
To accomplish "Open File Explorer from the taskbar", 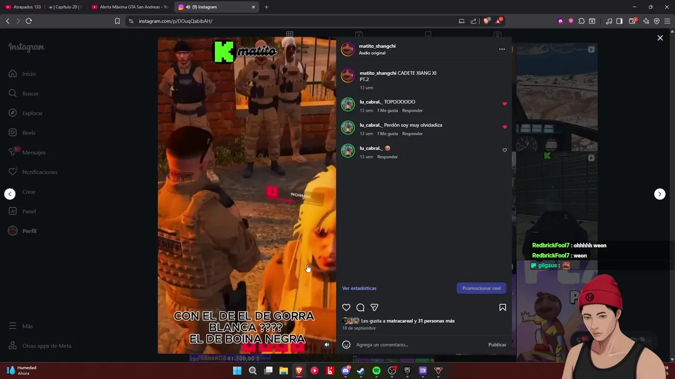I will pyautogui.click(x=284, y=371).
